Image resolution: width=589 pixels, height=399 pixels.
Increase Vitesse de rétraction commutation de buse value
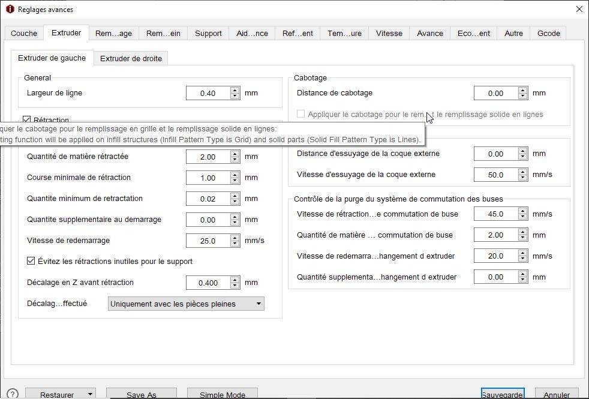(523, 211)
